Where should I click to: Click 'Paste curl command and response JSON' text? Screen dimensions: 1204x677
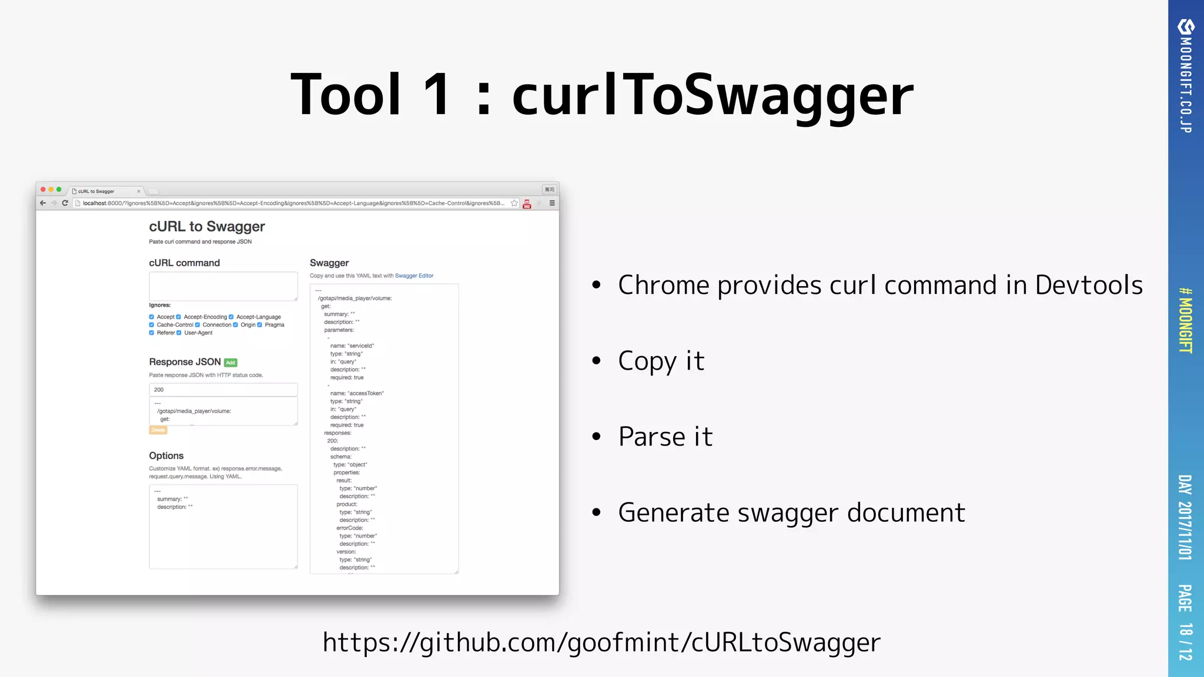(200, 242)
